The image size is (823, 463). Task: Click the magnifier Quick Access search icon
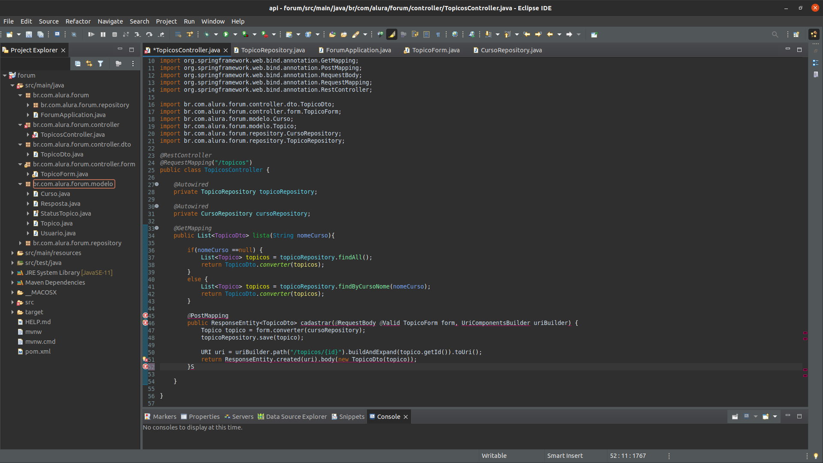coord(775,34)
